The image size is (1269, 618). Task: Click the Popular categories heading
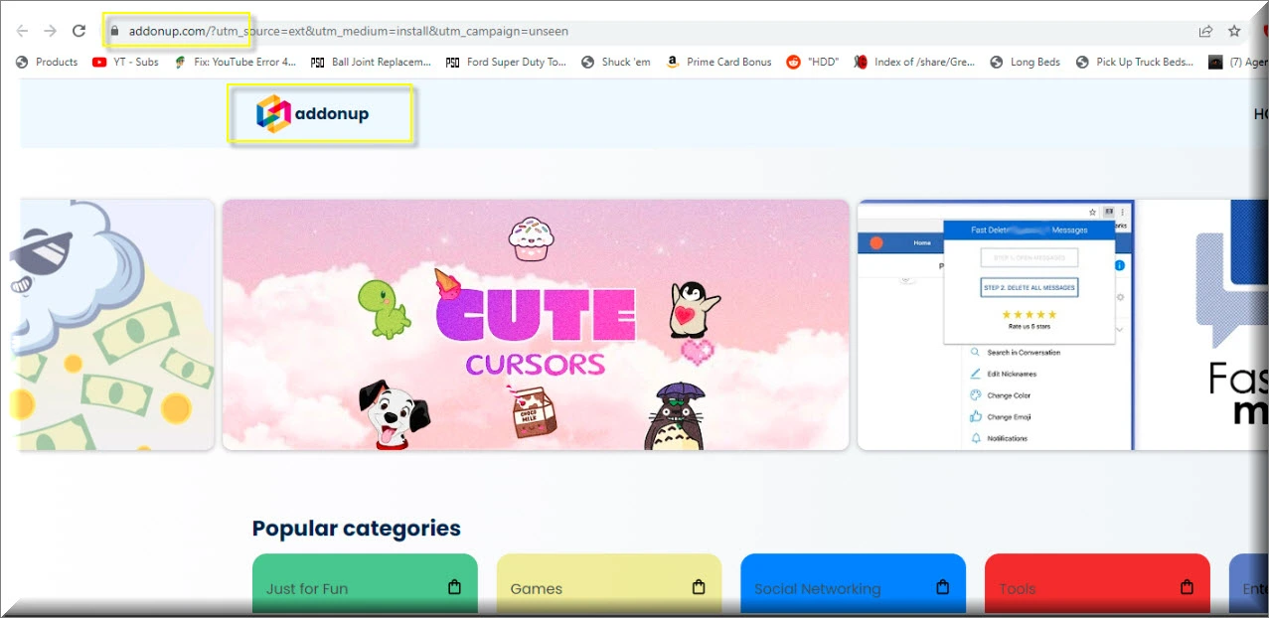(x=356, y=529)
